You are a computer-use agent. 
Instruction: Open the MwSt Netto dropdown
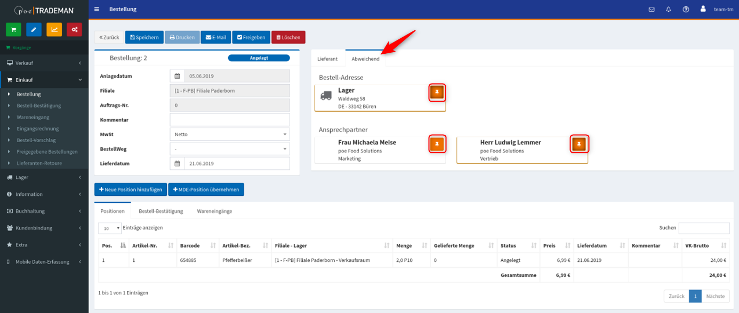click(229, 135)
